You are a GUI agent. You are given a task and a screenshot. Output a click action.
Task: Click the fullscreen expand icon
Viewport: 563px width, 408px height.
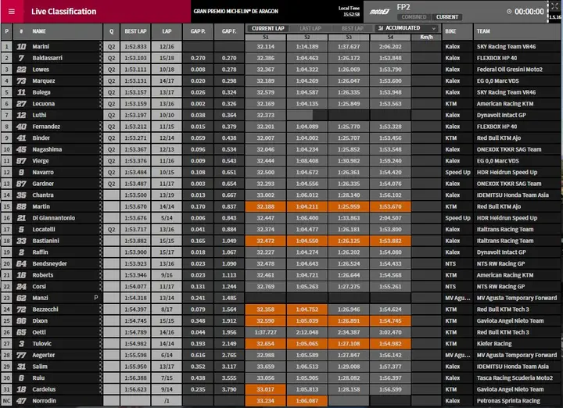click(x=554, y=5)
